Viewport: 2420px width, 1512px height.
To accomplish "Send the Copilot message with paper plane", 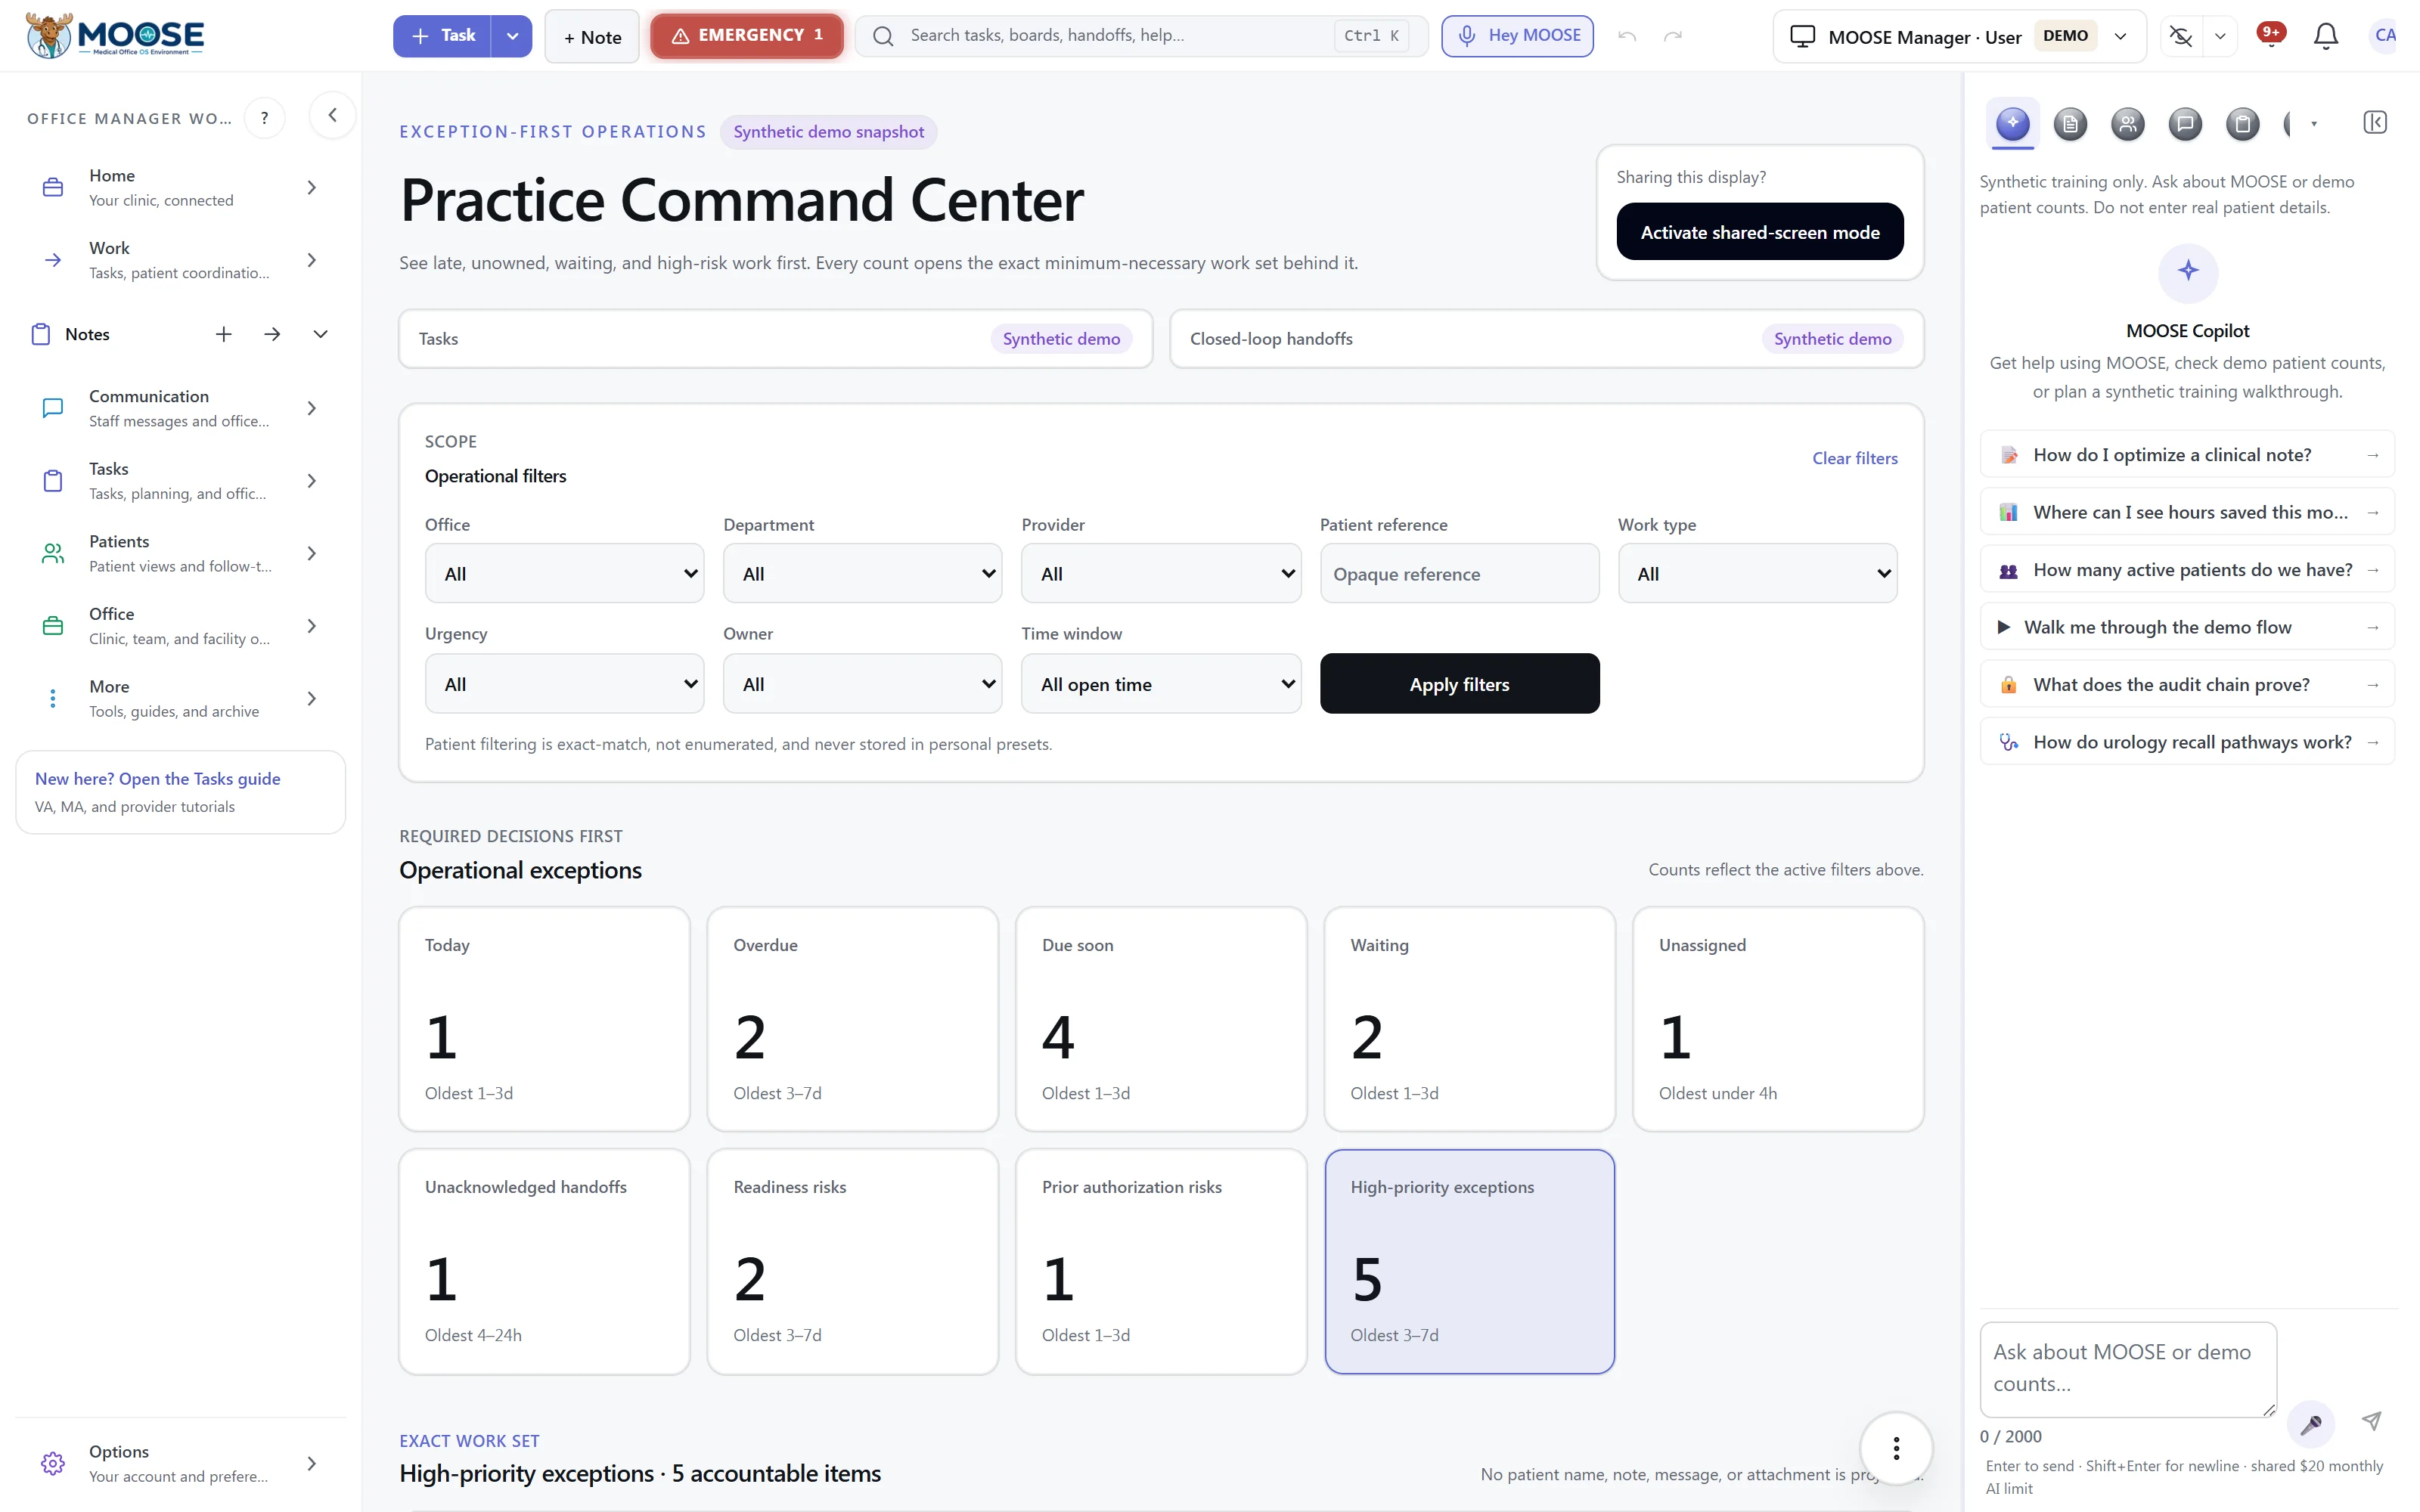I will coord(2372,1421).
